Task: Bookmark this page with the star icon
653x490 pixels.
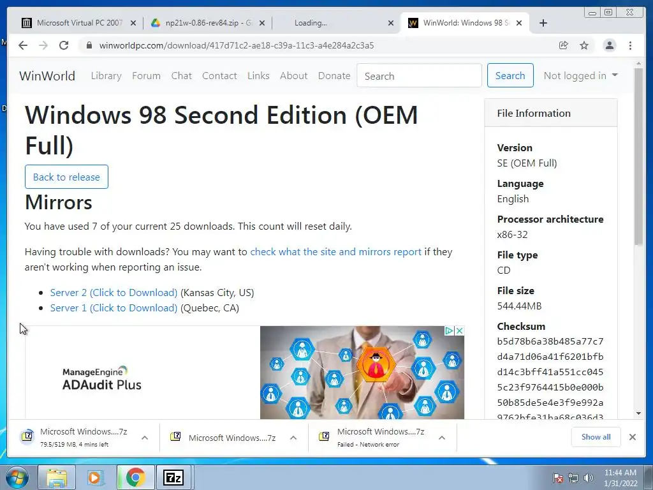Action: (x=584, y=45)
